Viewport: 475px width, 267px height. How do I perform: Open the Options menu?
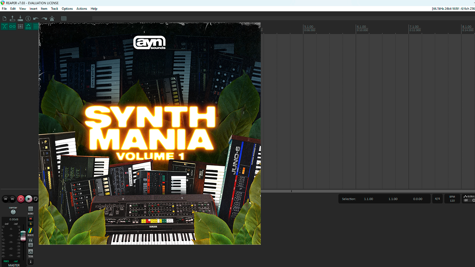(x=67, y=9)
